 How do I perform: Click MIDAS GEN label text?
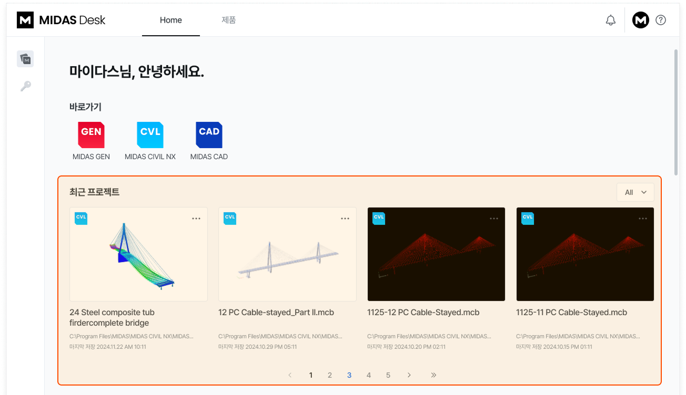click(91, 157)
